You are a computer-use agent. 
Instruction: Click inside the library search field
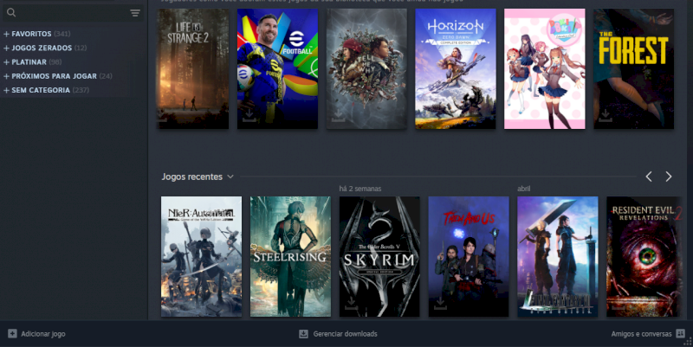[x=73, y=13]
